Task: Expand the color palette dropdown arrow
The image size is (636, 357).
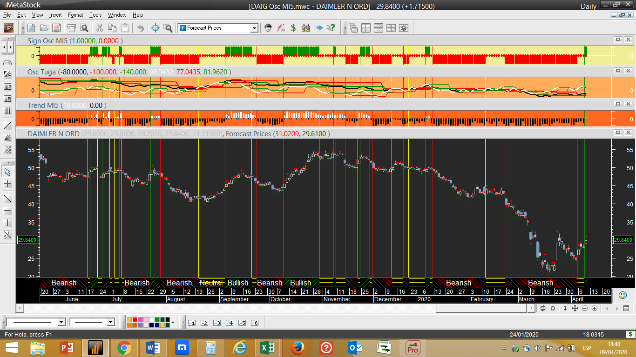Action: coord(173,322)
